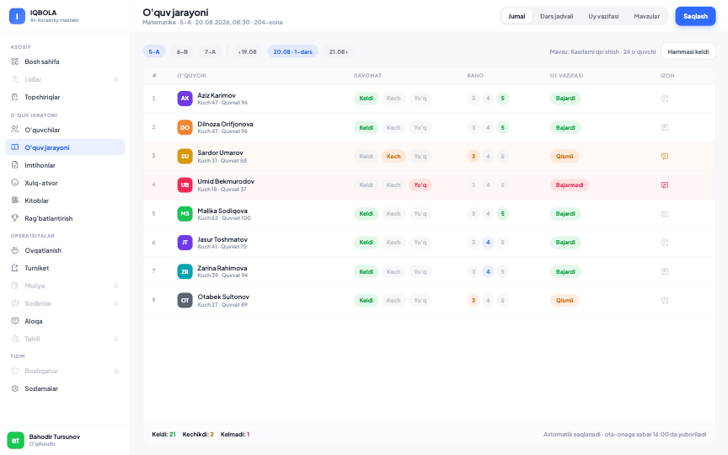Mark Dilnoza Orifjonova as Yo'q
Viewport: 728px width, 455px height.
coord(420,127)
